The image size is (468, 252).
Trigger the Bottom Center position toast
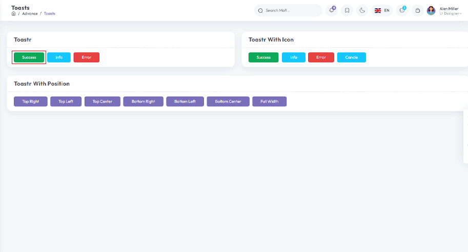pyautogui.click(x=228, y=101)
